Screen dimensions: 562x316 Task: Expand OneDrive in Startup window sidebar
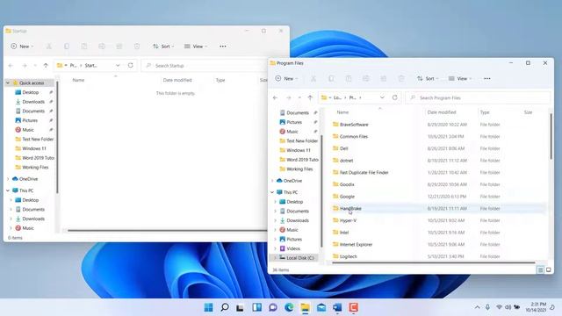(8, 179)
